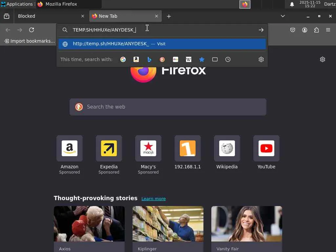The width and height of the screenshot is (336, 252).
Task: Visit the temp.sh URL suggestion
Action: [162, 44]
